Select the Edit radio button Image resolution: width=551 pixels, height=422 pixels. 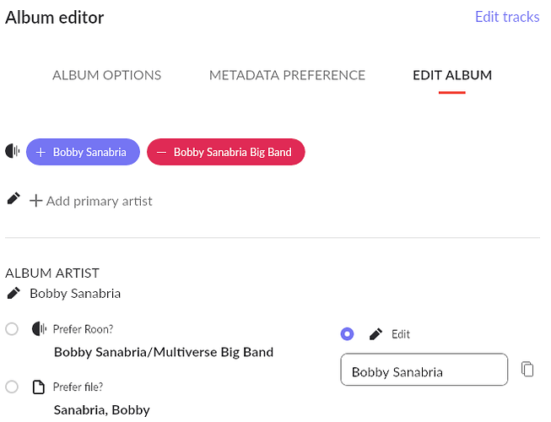pos(347,333)
